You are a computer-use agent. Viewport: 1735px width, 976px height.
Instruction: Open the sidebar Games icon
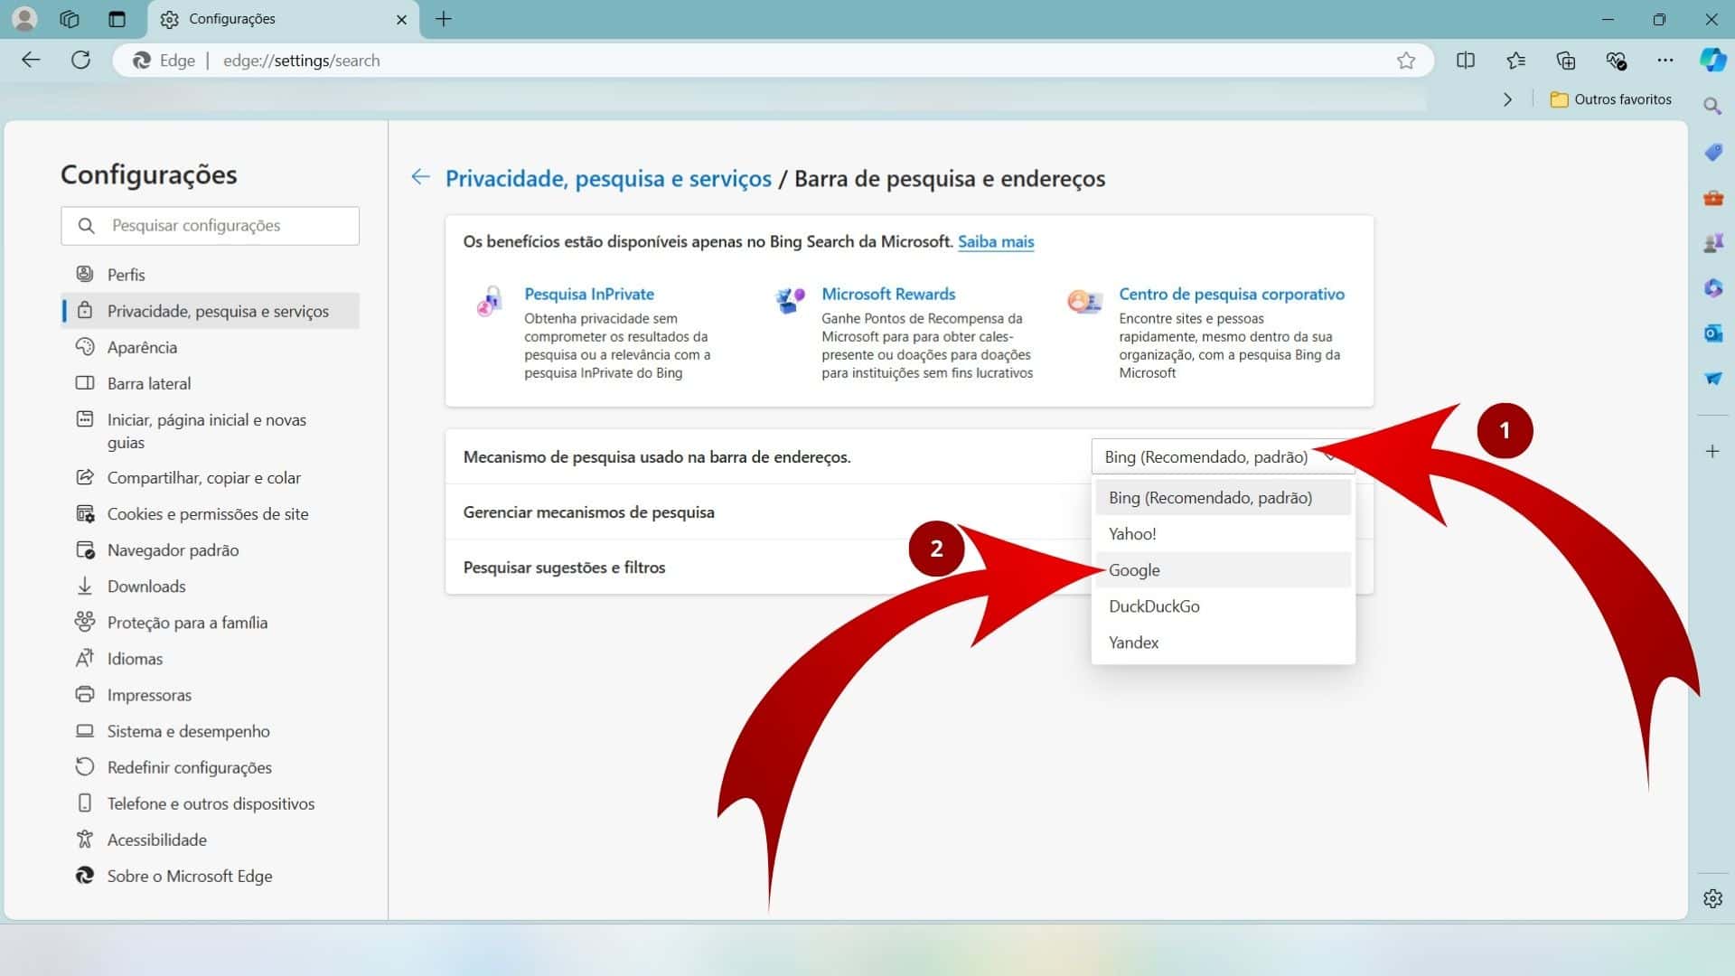pos(1712,242)
